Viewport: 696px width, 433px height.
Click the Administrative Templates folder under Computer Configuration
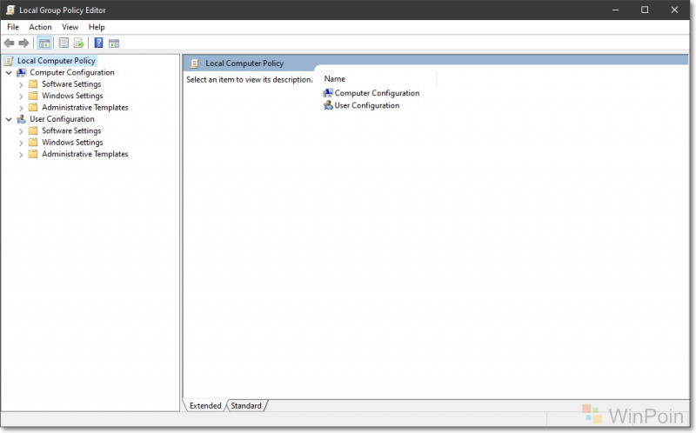pyautogui.click(x=84, y=107)
